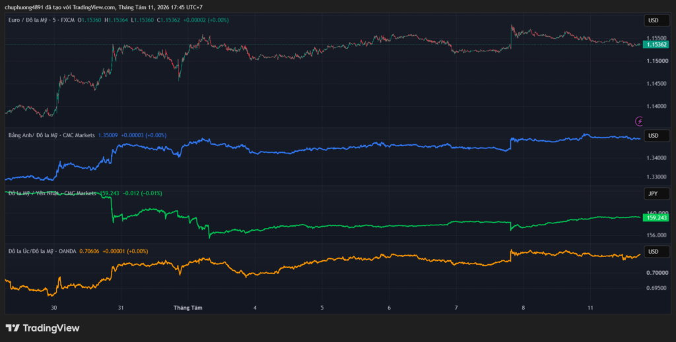676x342 pixels.
Task: Click the high value H1.15364 in legend
Action: [116, 20]
